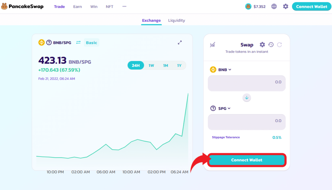Open the Win menu
Screen dimensions: 332x190
(94, 6)
